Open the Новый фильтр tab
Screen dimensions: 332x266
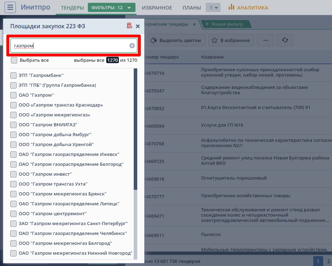point(227,24)
